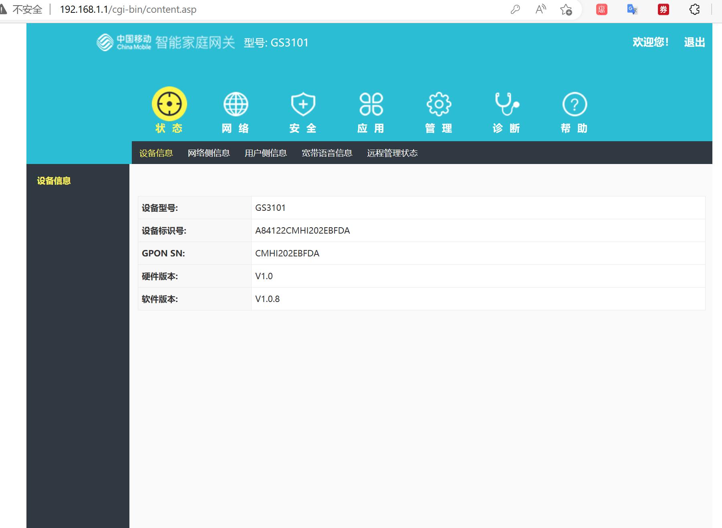This screenshot has height=528, width=722.
Task: Open the 应用 applications icon
Action: click(x=371, y=104)
